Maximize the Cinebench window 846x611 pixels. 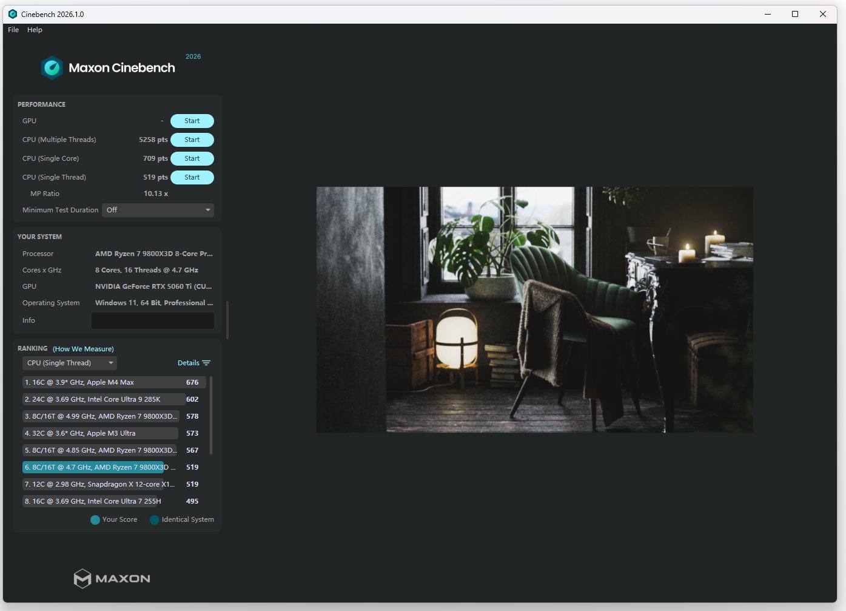(795, 14)
